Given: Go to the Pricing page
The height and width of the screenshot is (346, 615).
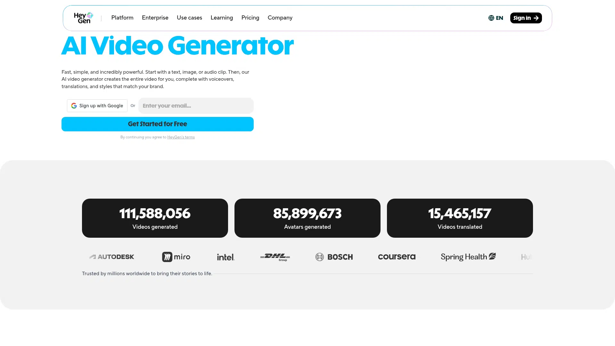Looking at the screenshot, I should 250,18.
